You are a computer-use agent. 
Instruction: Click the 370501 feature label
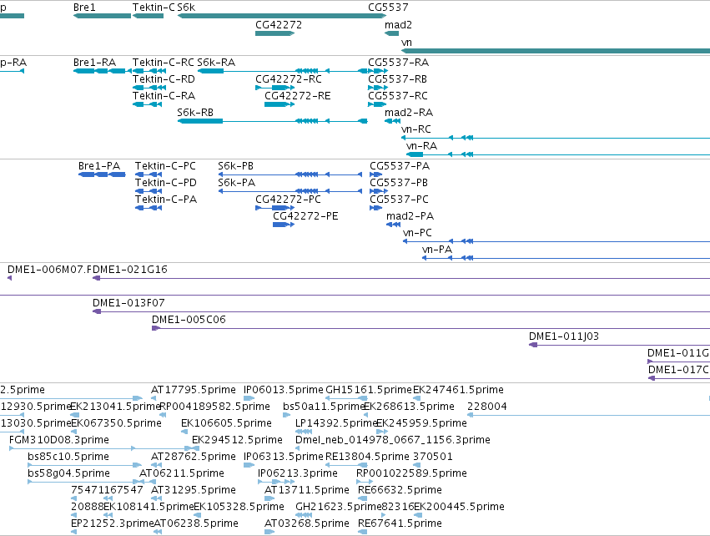point(432,457)
